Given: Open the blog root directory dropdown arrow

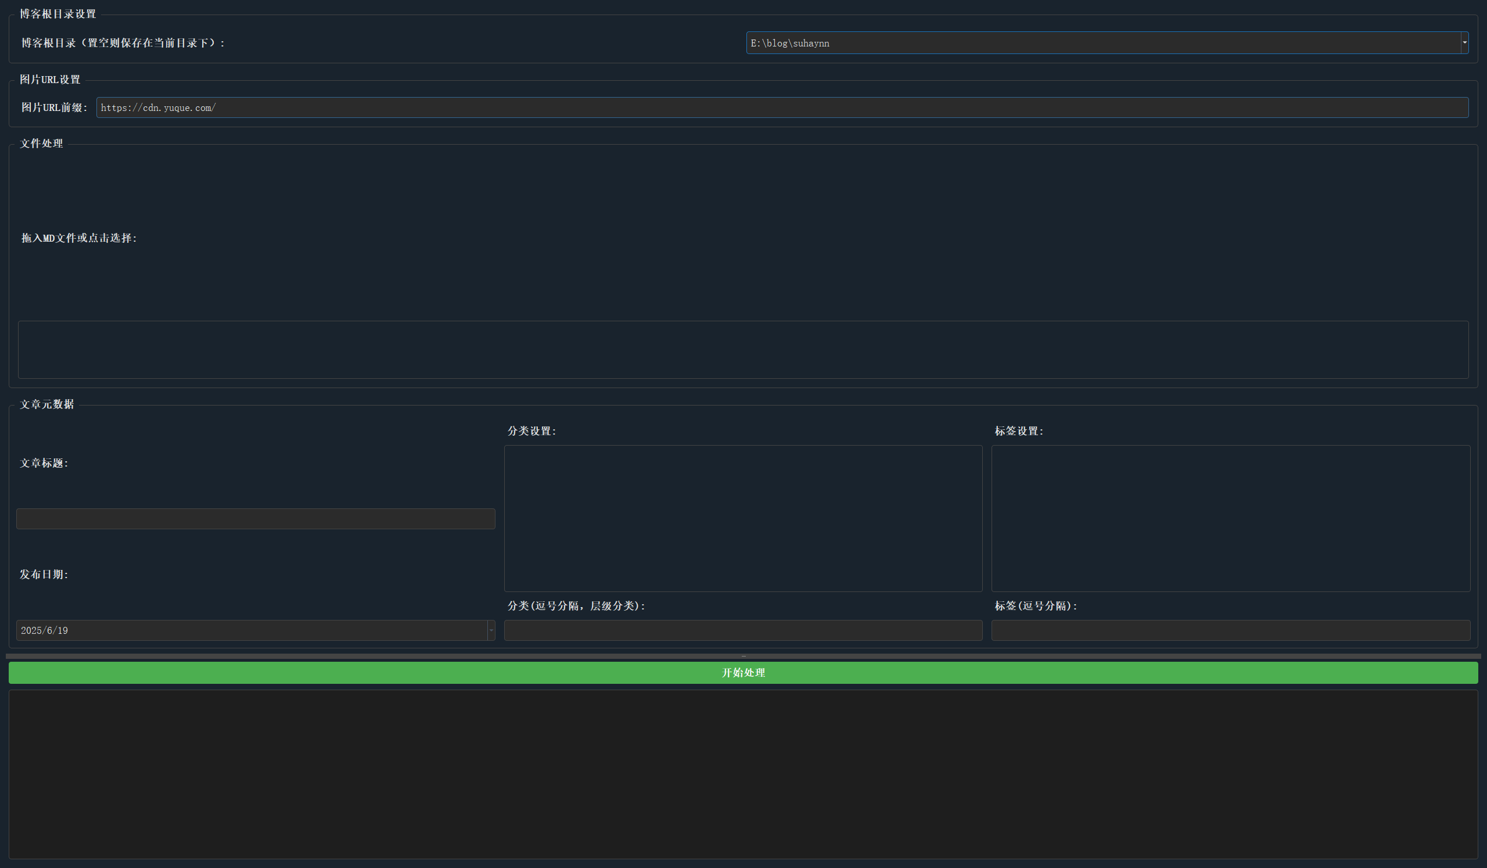Looking at the screenshot, I should click(x=1464, y=42).
